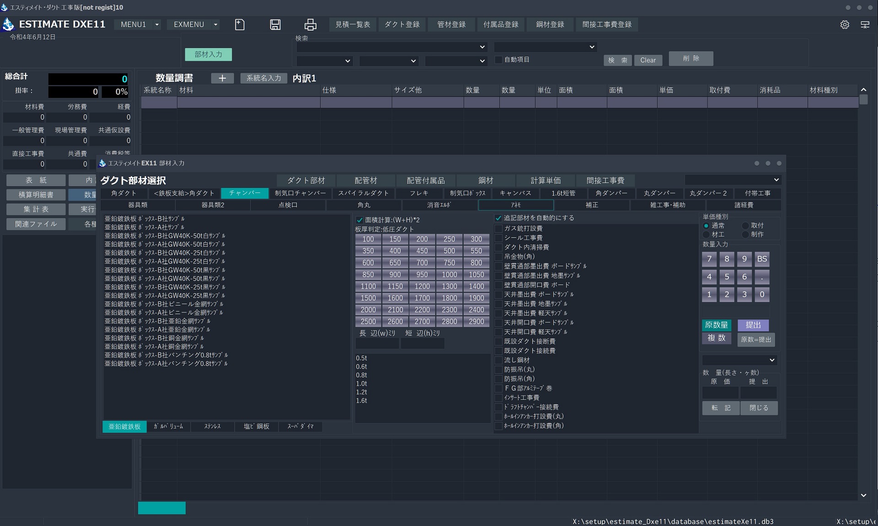Click the display settings icon at top right
The image size is (878, 526).
pyautogui.click(x=865, y=25)
